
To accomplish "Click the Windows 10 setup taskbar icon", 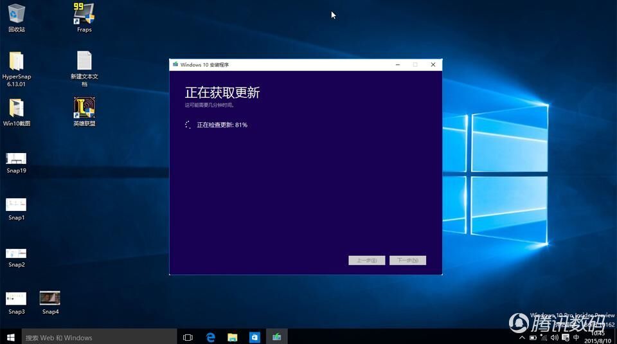I will tap(276, 337).
